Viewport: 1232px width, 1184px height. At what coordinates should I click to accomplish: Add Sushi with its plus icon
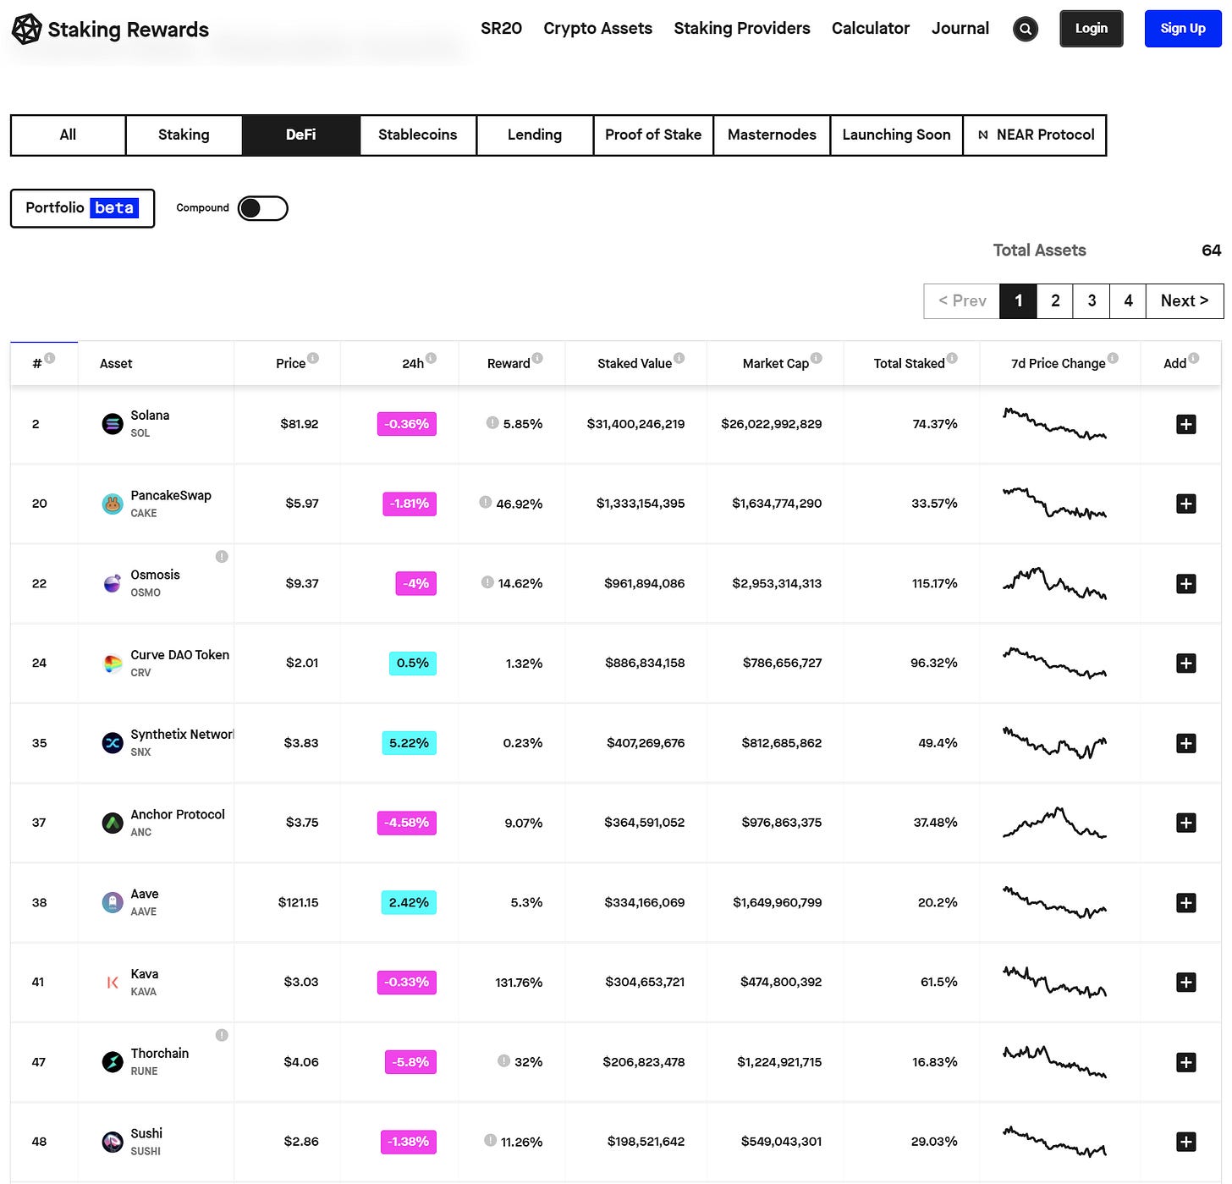click(x=1185, y=1142)
